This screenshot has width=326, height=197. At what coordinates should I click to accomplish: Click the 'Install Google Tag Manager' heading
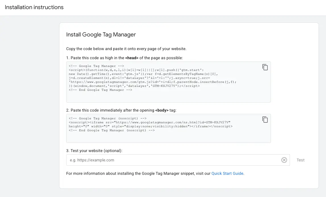(x=101, y=34)
